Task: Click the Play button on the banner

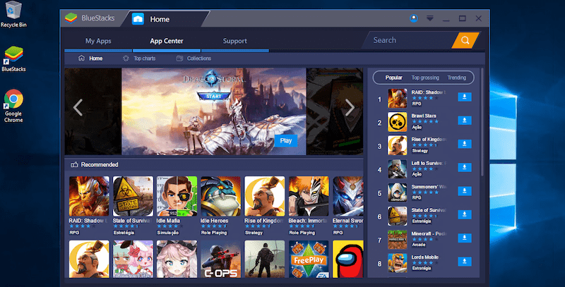Action: click(x=286, y=140)
